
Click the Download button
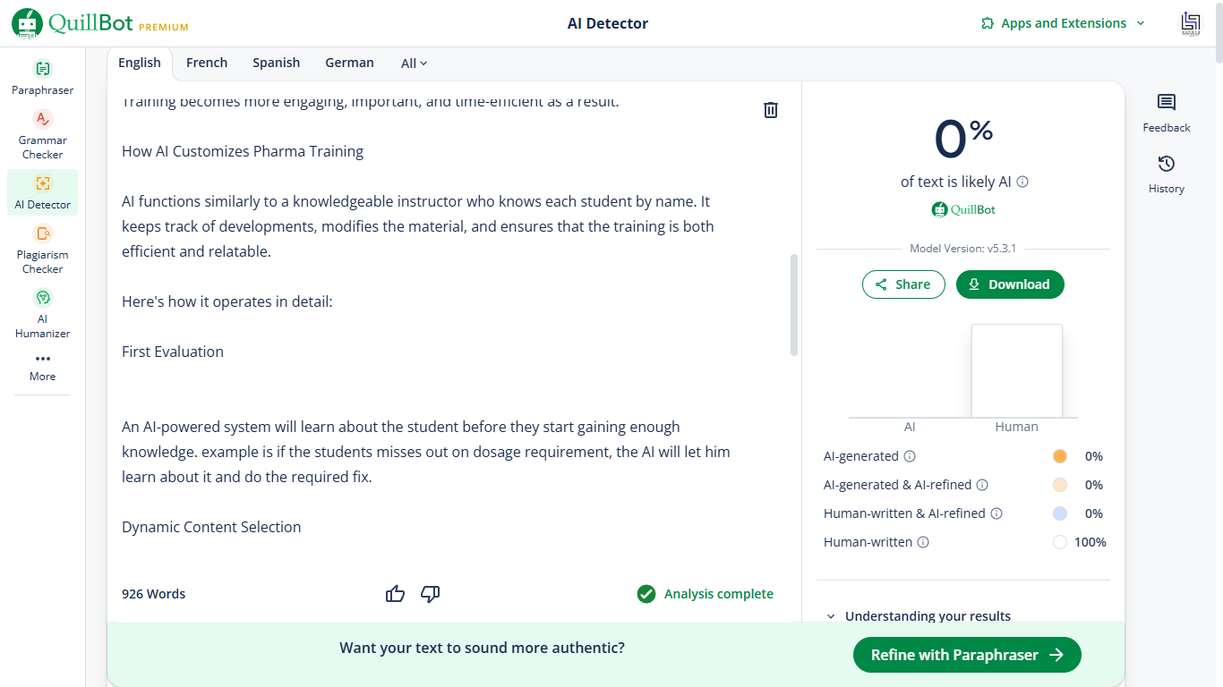coord(1010,284)
